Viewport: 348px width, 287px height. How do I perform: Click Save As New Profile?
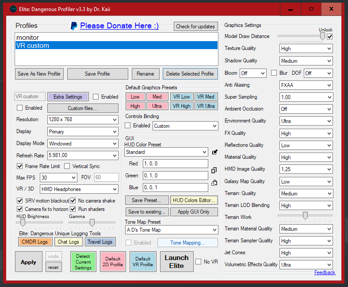(39, 74)
